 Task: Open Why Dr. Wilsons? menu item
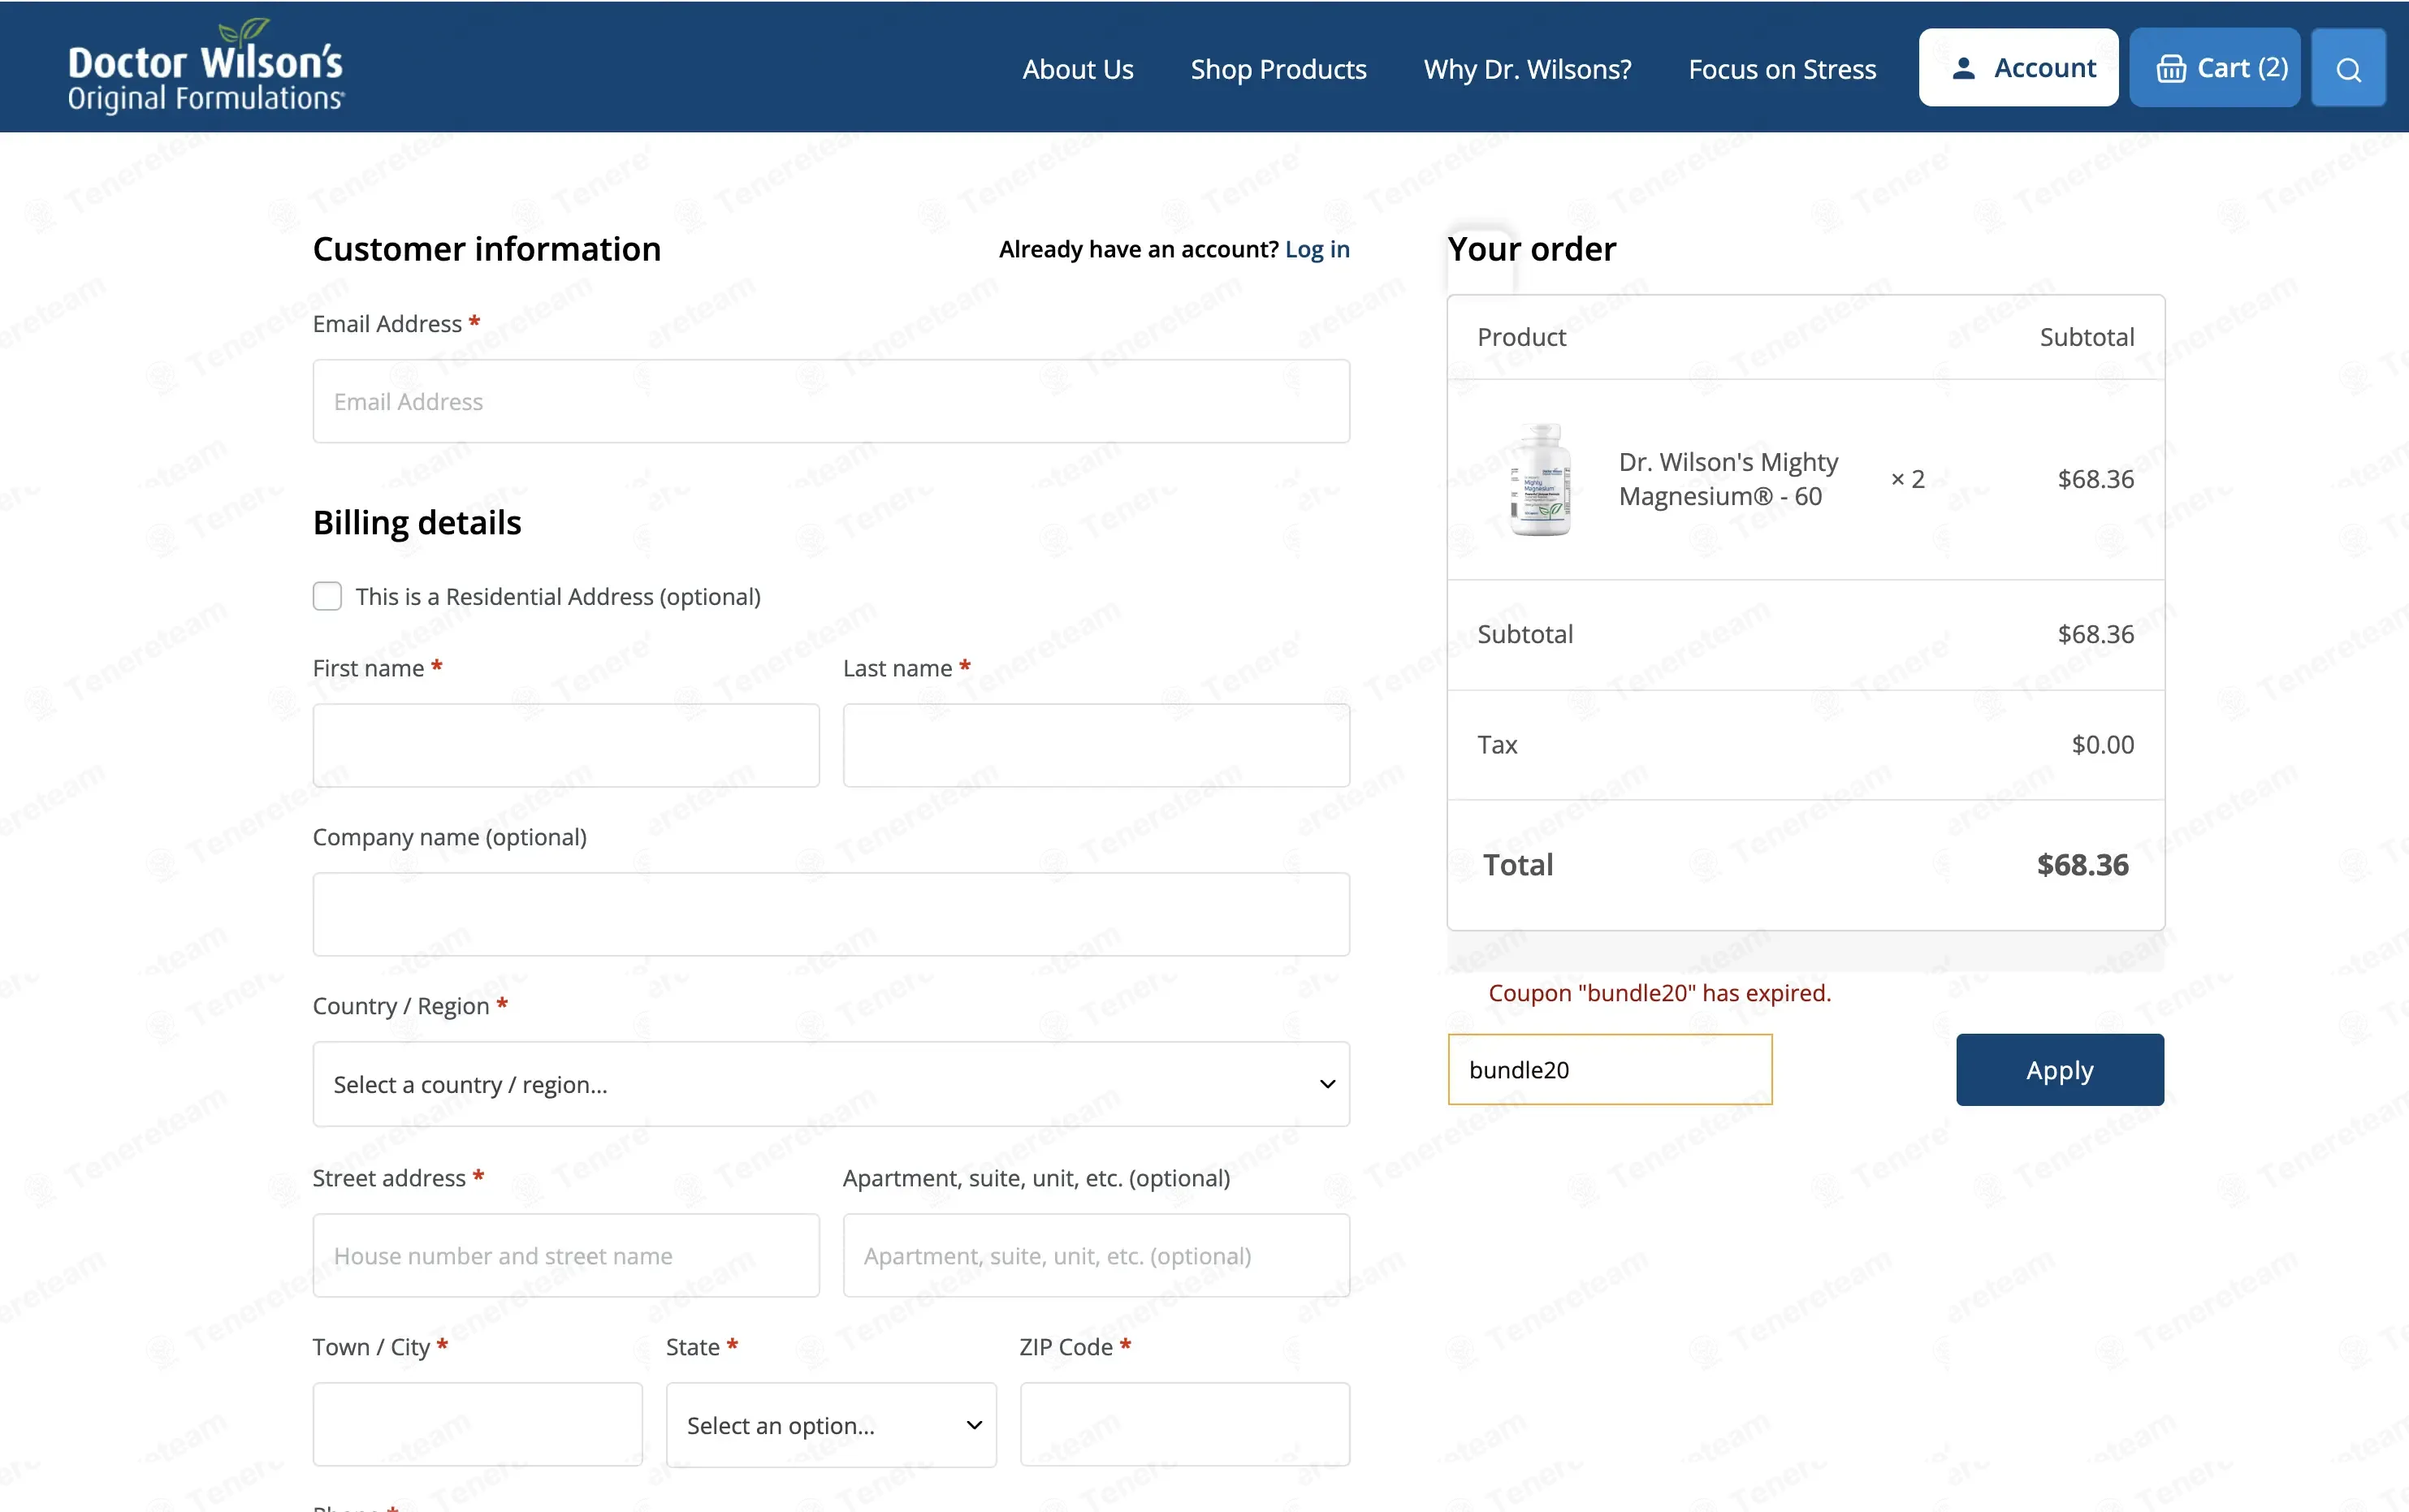coord(1527,69)
